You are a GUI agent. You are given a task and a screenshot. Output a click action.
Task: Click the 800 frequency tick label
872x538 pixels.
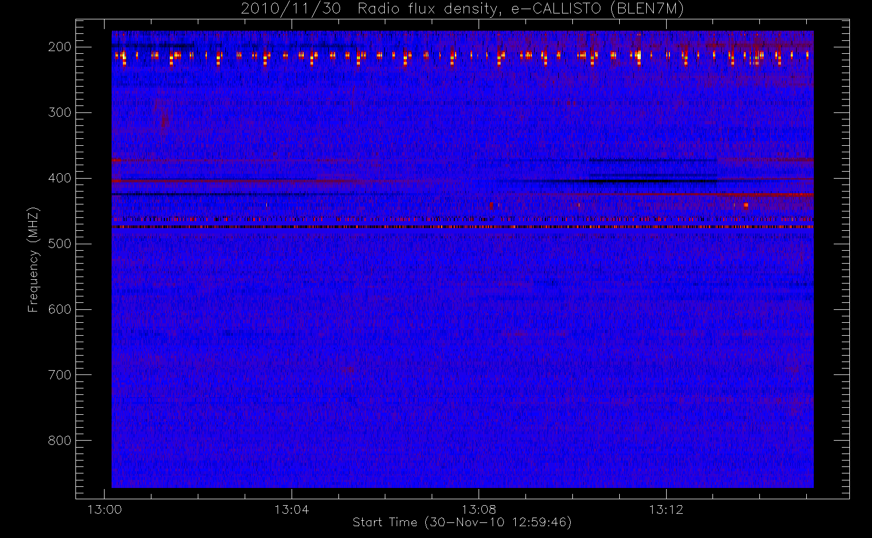pyautogui.click(x=60, y=441)
